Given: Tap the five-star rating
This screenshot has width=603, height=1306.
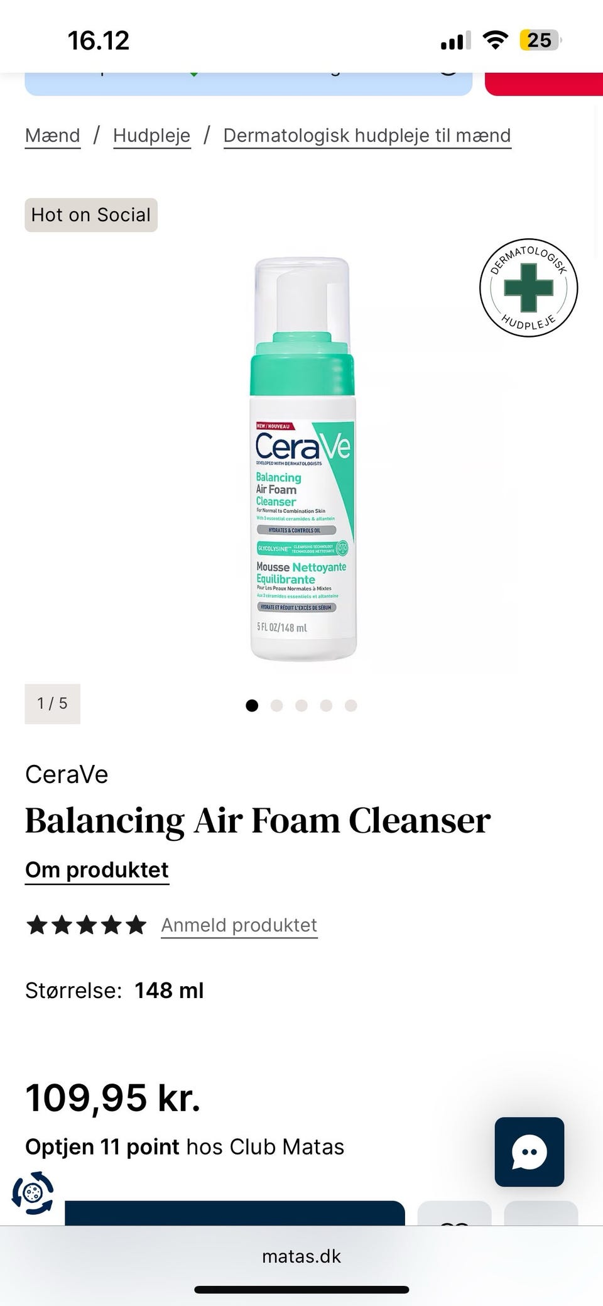Looking at the screenshot, I should (x=86, y=925).
